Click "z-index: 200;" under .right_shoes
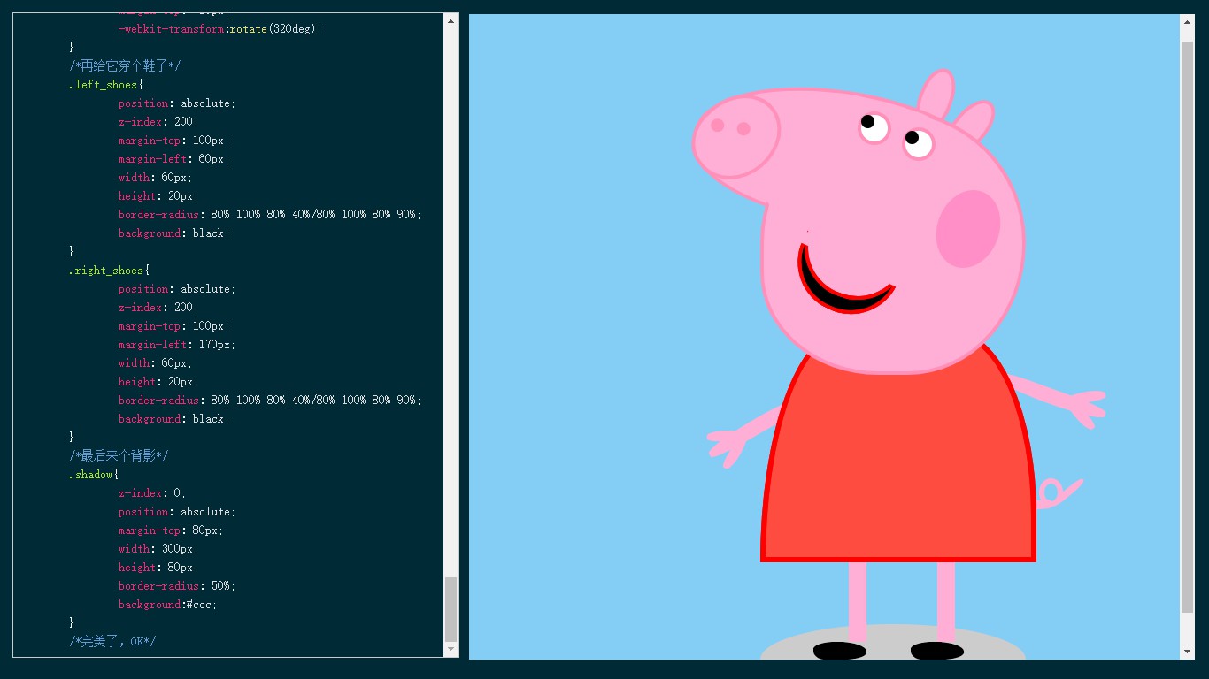The width and height of the screenshot is (1209, 679). [x=158, y=308]
